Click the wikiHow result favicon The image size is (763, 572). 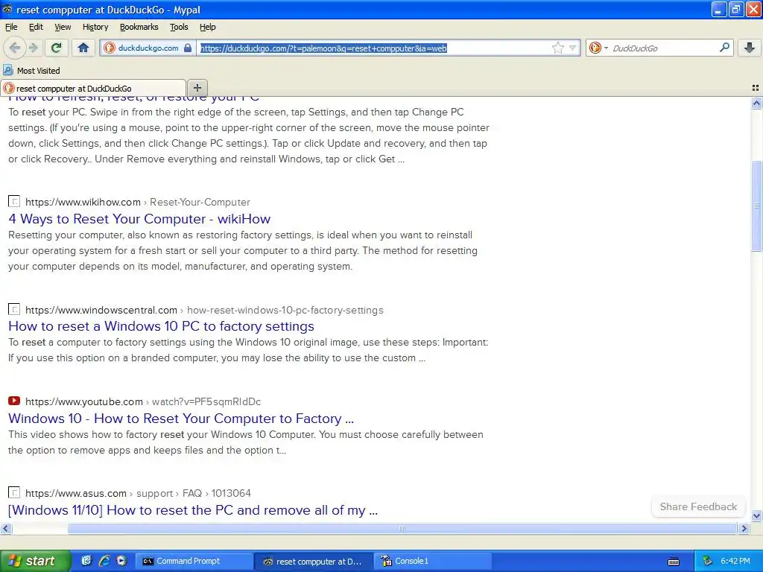[x=14, y=201]
